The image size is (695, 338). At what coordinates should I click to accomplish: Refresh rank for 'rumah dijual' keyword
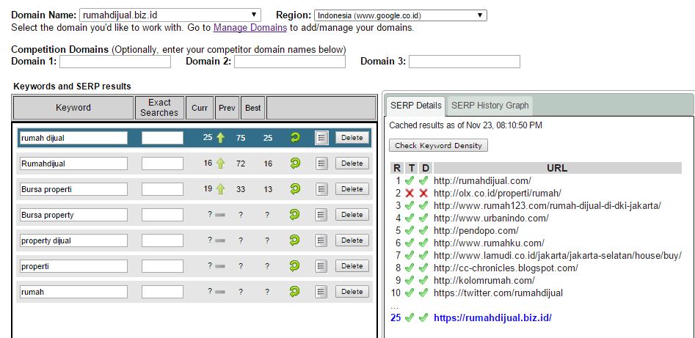295,138
